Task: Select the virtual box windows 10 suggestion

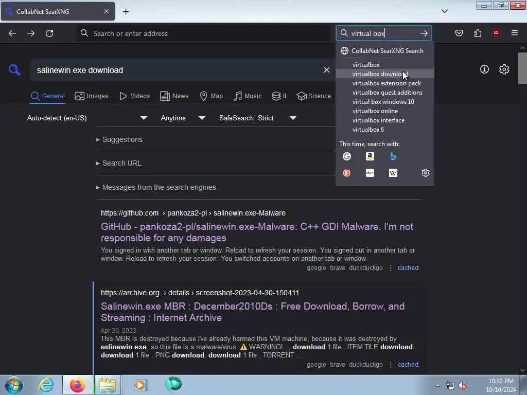Action: 385,101
